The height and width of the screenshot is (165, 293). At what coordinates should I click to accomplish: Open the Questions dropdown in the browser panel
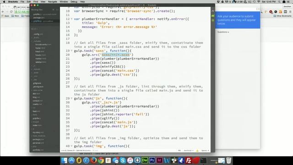[x=223, y=32]
